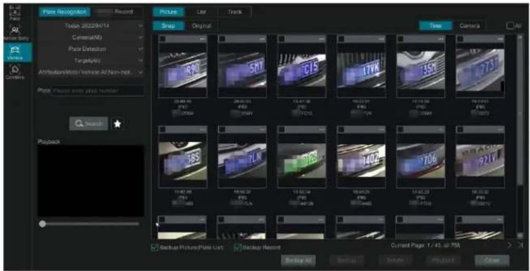Open more options on the 990 plate card

pos(203,39)
